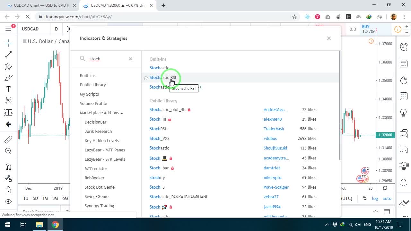Select the pitchfork drawing tool
The image size is (411, 231).
pos(8,66)
